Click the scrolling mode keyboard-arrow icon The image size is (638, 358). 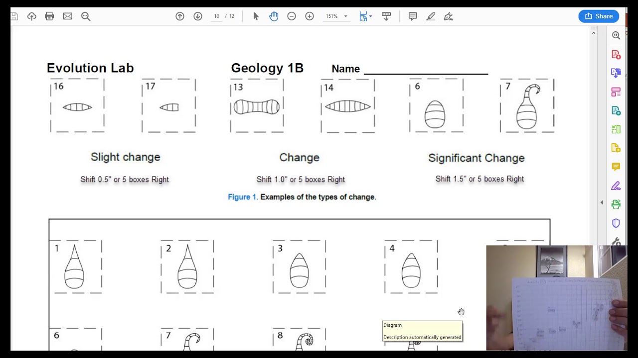click(x=386, y=16)
